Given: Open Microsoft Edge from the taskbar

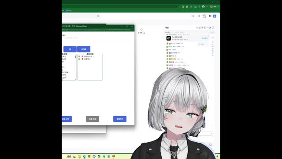Looking at the screenshot, I should coord(84,156).
